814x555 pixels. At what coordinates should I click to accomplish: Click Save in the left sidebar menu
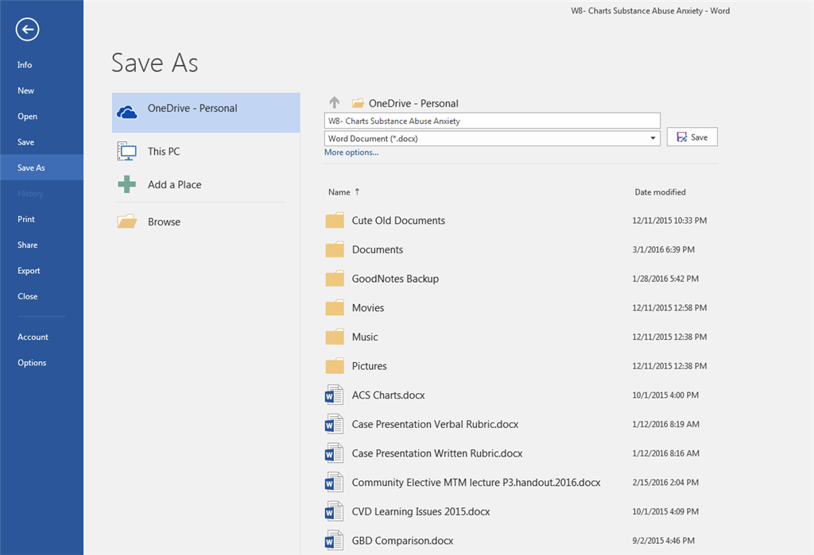pyautogui.click(x=41, y=141)
